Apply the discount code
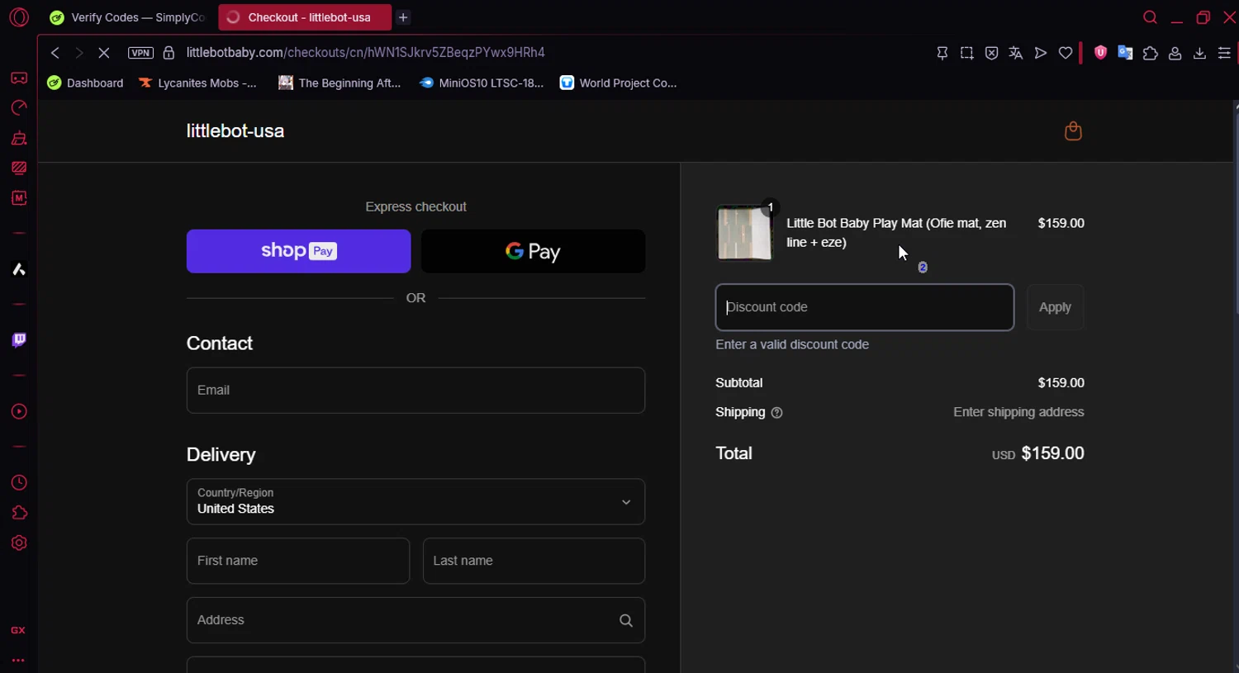This screenshot has height=673, width=1239. point(1055,307)
